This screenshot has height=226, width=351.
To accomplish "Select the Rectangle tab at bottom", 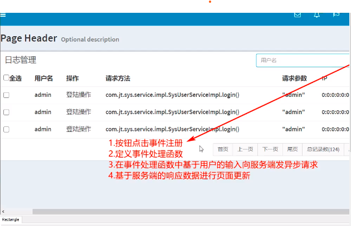I will pos(11,219).
